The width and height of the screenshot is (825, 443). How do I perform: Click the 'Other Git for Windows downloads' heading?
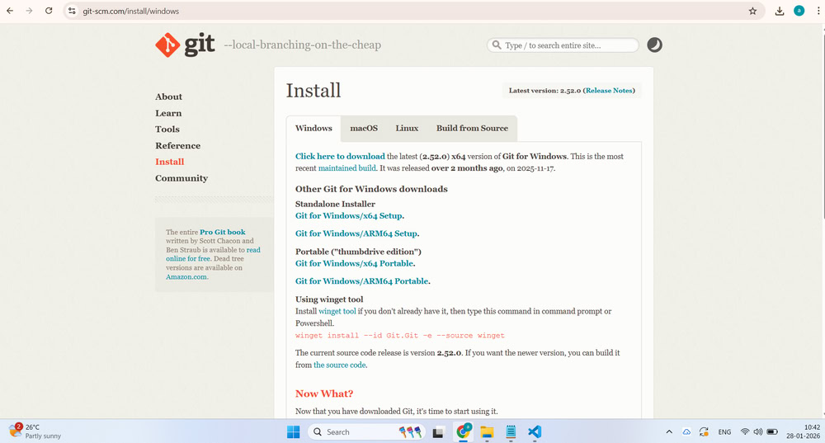[371, 189]
